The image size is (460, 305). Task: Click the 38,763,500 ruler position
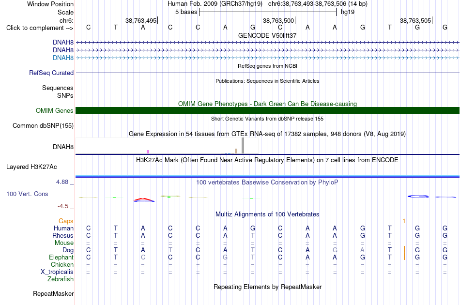coord(278,20)
